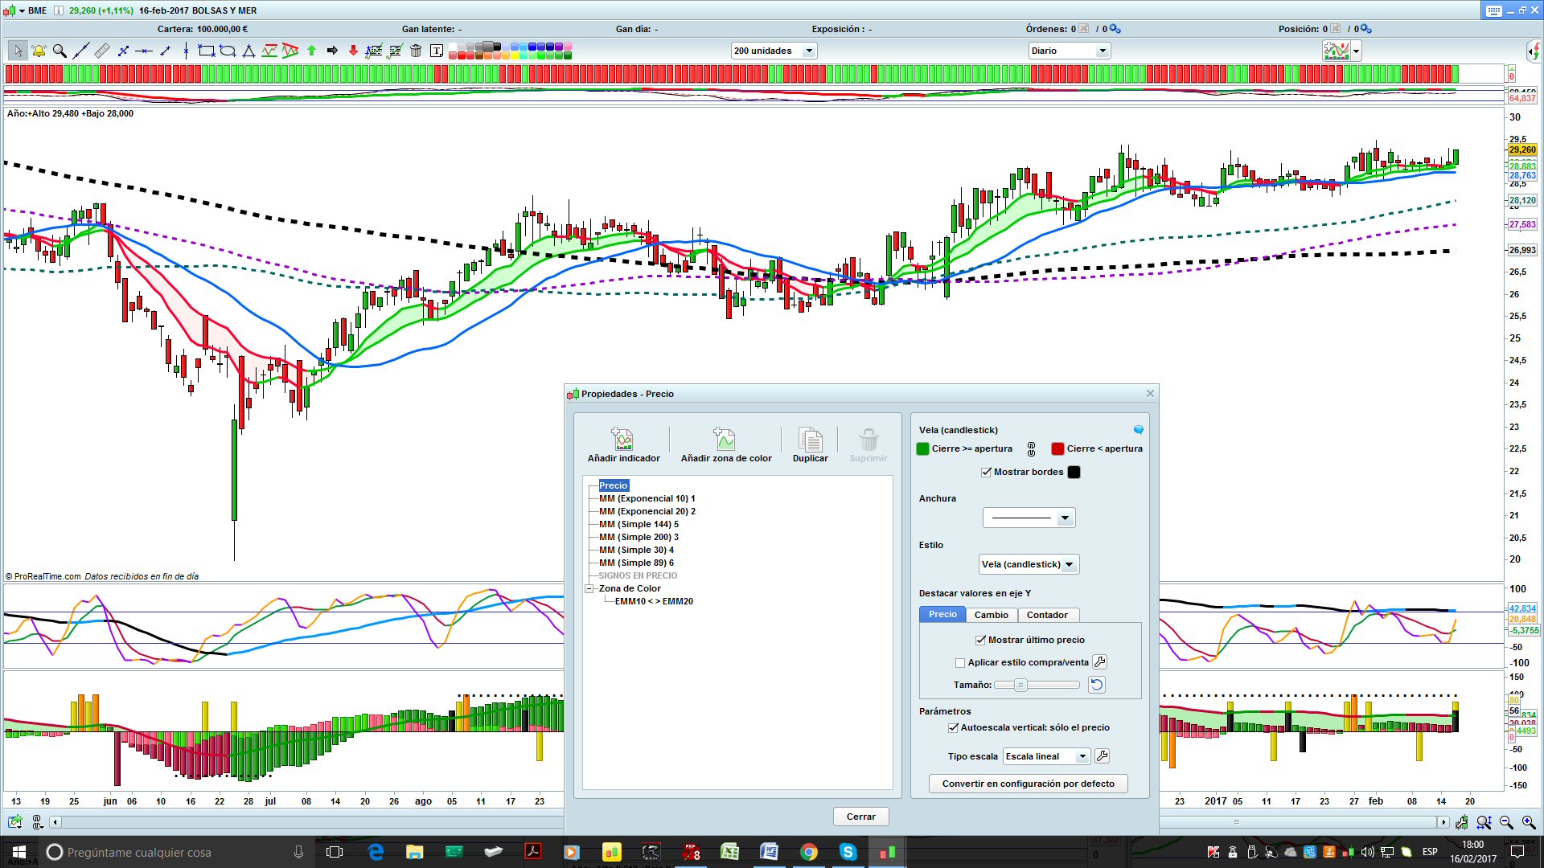This screenshot has height=868, width=1544.
Task: Select the alert bell tool
Action: tap(39, 51)
